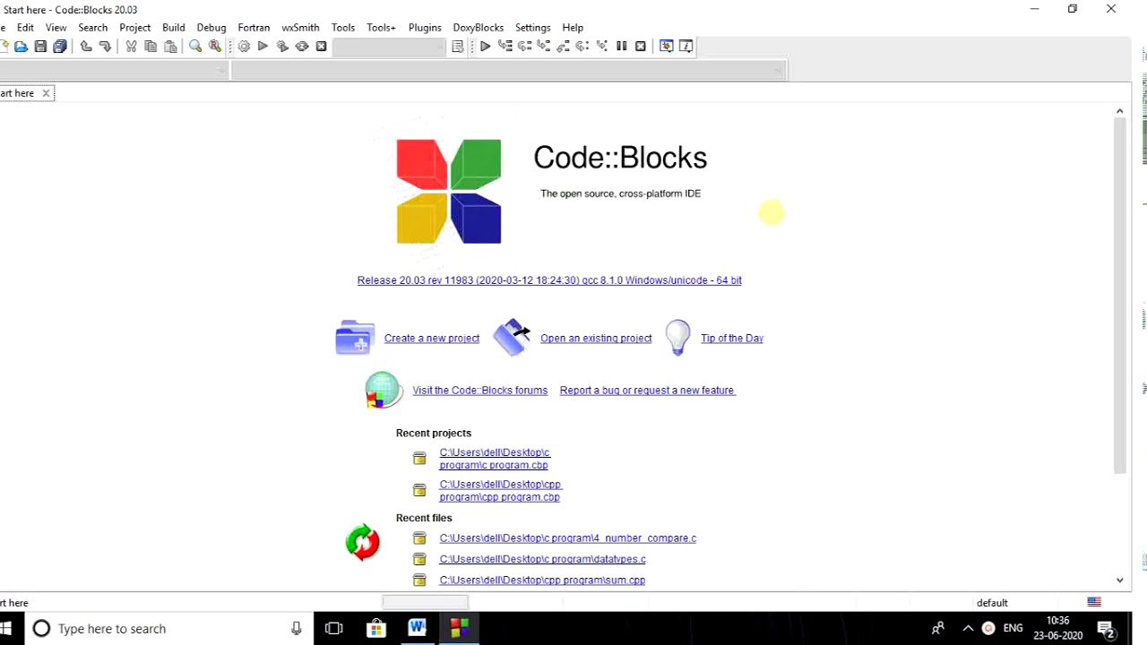Paste from clipboard using the Paste icon
Screen dimensions: 1147x645
click(x=170, y=47)
